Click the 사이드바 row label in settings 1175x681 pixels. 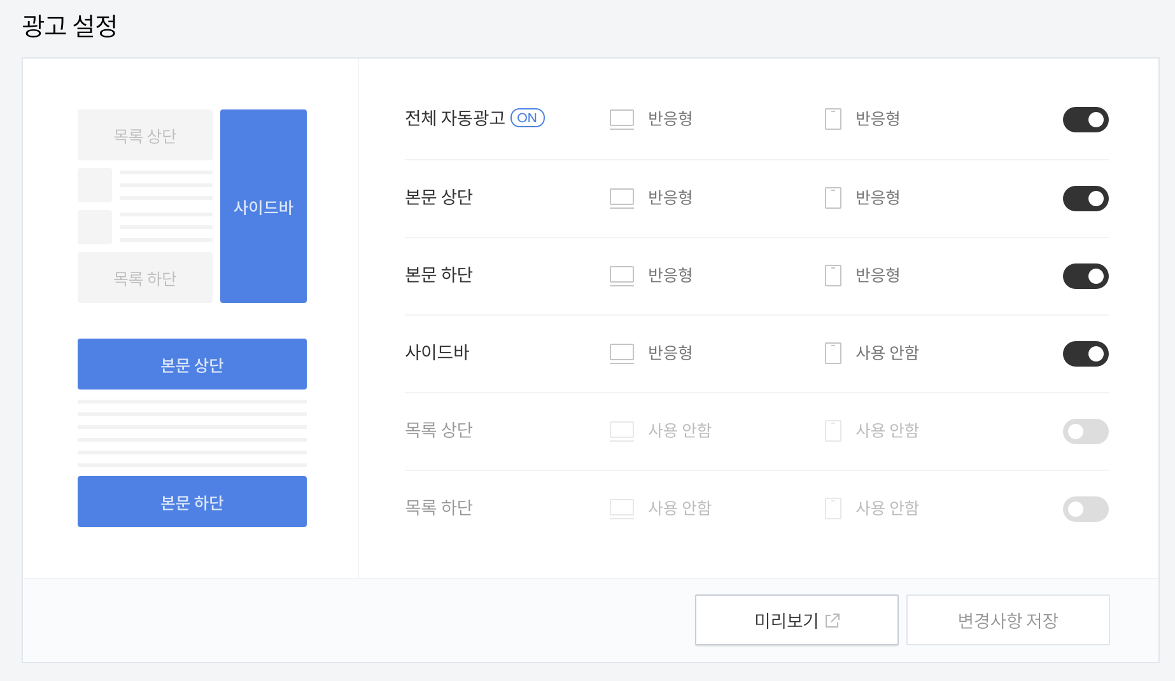click(437, 353)
